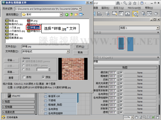Click the 信息... button

tap(11, 72)
